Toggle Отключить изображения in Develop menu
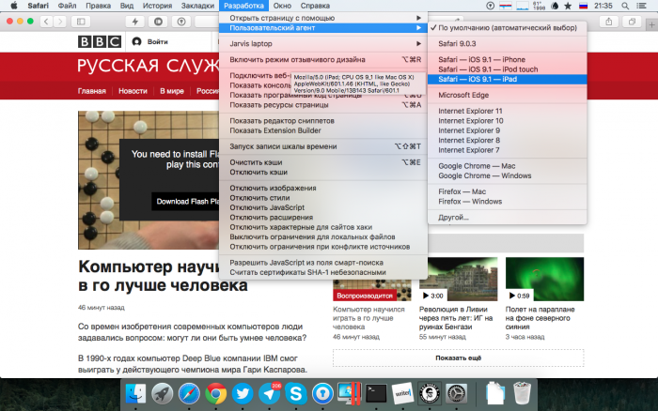The height and width of the screenshot is (411, 658). tap(274, 188)
